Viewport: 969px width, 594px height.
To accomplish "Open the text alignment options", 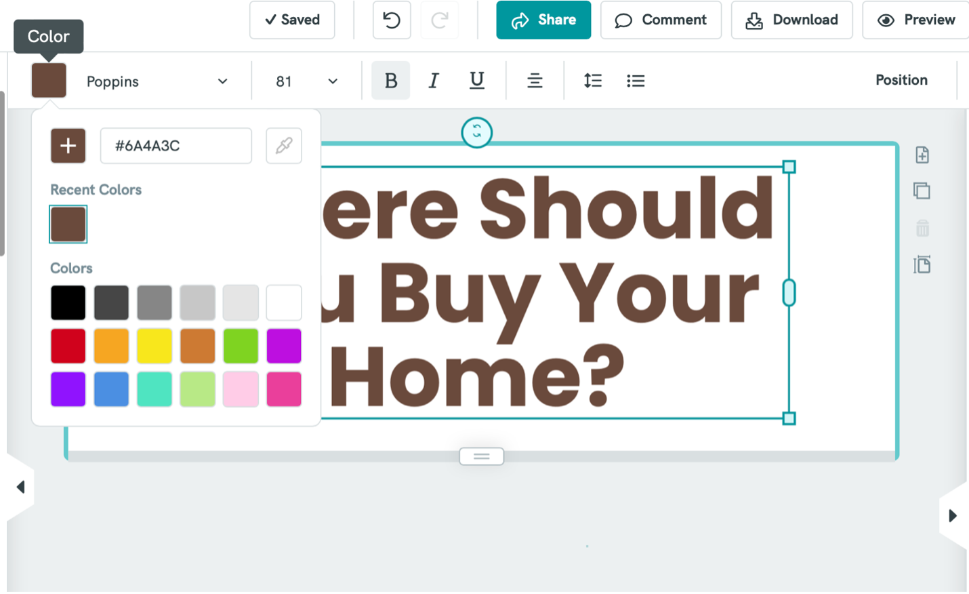I will click(535, 81).
